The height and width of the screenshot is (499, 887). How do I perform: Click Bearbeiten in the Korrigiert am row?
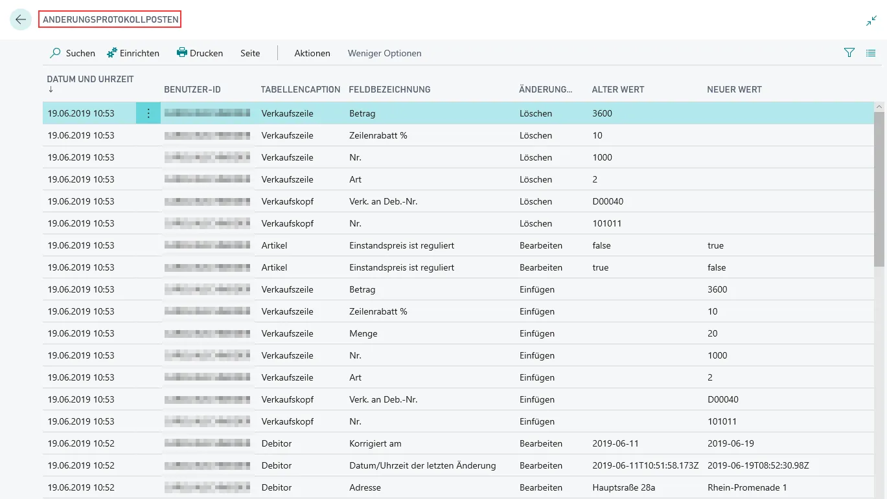pos(541,443)
